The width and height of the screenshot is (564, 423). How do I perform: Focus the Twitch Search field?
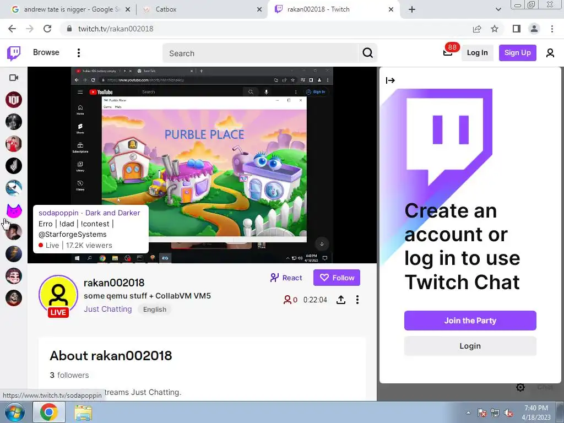pos(261,53)
